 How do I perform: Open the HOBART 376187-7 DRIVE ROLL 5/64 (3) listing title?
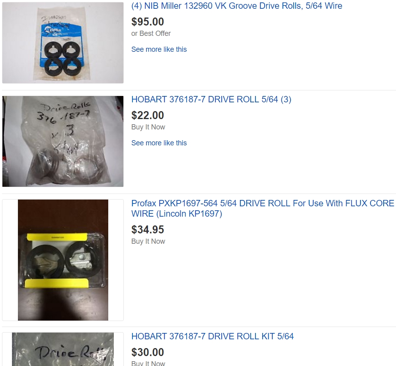click(x=211, y=99)
